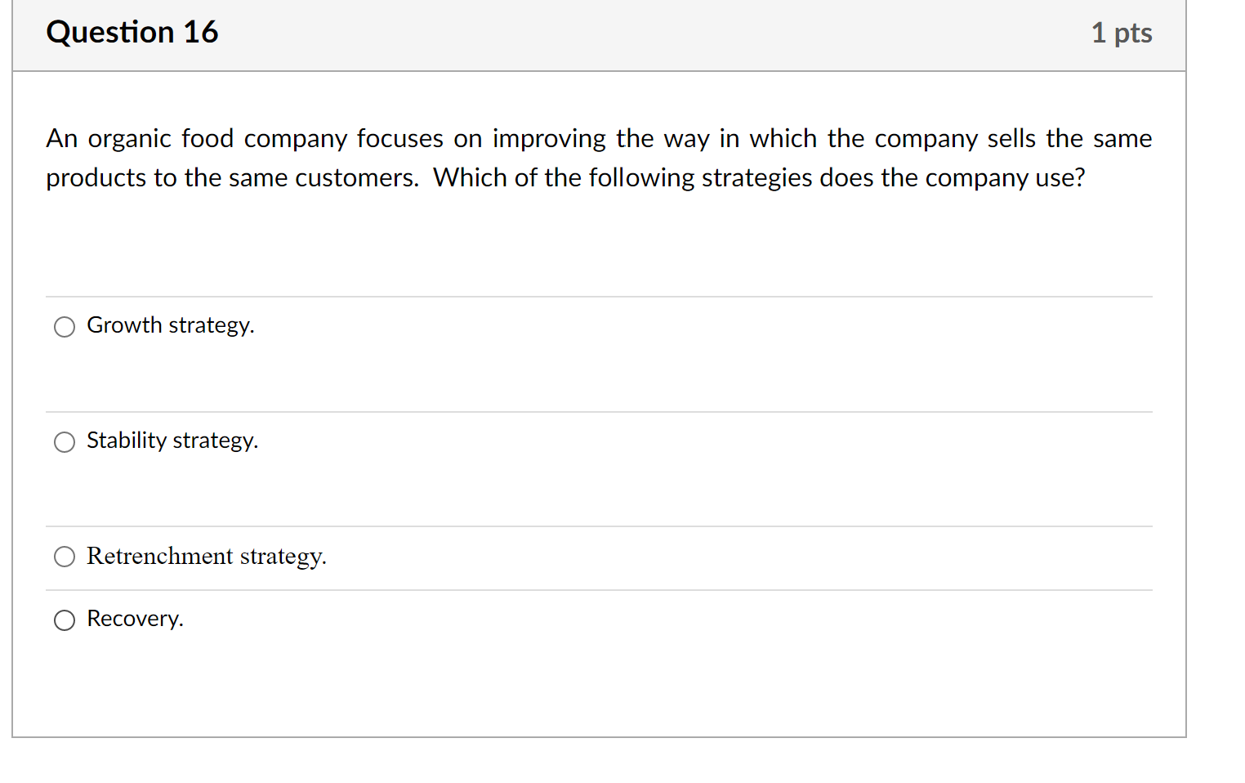This screenshot has width=1245, height=783.
Task: Click "use?" at the question's end
Action: [x=1060, y=178]
